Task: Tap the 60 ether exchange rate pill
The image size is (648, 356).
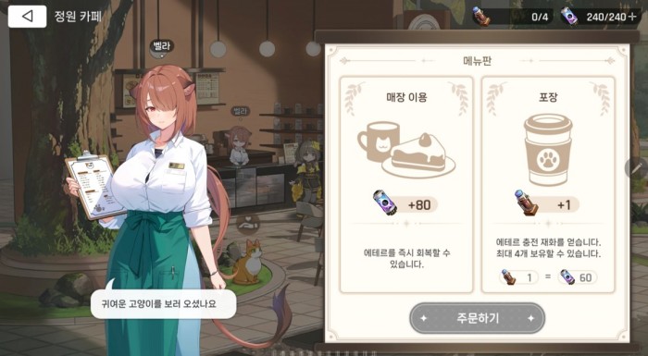Action: [578, 277]
